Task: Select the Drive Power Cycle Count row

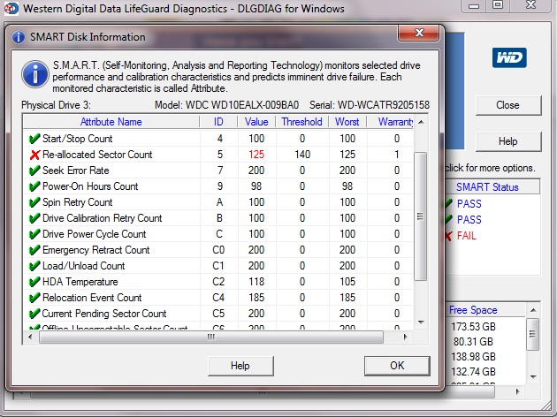Action: [218, 234]
